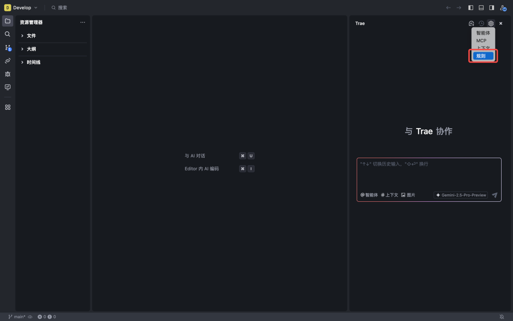This screenshot has height=321, width=513.
Task: Expand the 大纲 outline section
Action: [x=31, y=49]
